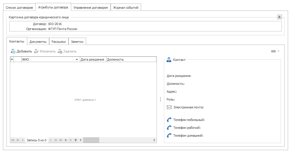Viewport: 291px width, 153px height.
Task: Click the contract number 003-2016
Action: point(55,24)
